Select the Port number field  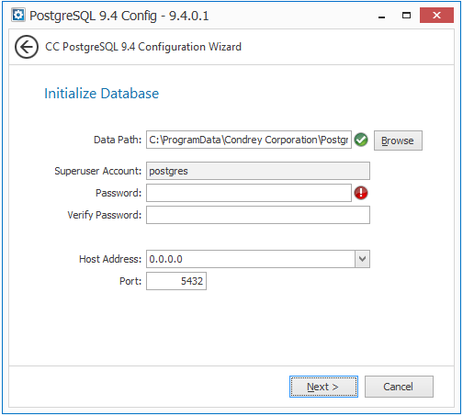(176, 281)
